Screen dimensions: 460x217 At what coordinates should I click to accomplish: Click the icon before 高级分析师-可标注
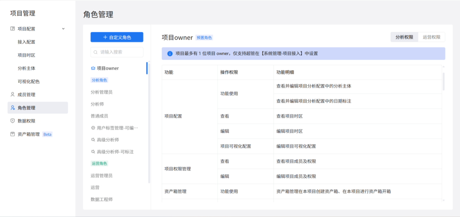click(93, 151)
